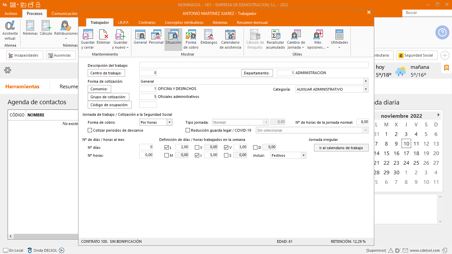452x254 pixels.
Task: Open the Categoría dropdown list
Action: [x=365, y=89]
